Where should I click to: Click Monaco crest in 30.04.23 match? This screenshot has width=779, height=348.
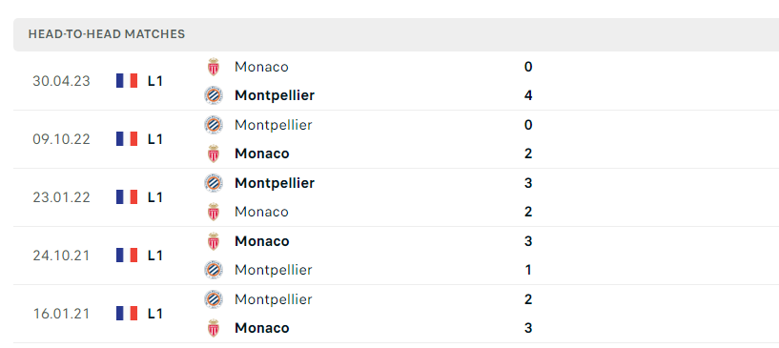(x=214, y=67)
